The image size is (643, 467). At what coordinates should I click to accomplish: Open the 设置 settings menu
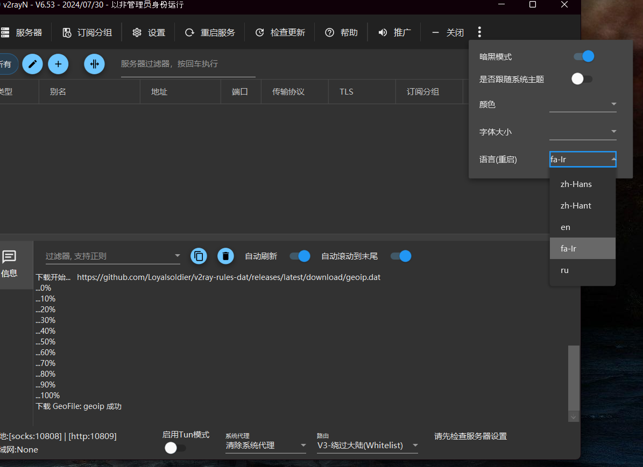point(149,33)
